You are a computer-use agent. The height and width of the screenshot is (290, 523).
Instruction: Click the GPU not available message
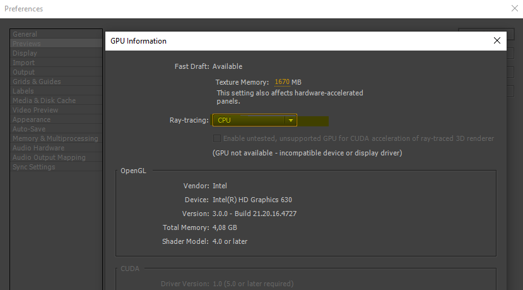pyautogui.click(x=307, y=153)
